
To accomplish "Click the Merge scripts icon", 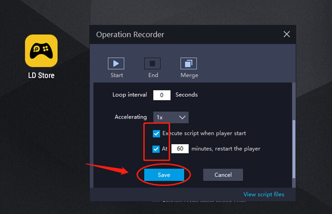I will click(189, 63).
